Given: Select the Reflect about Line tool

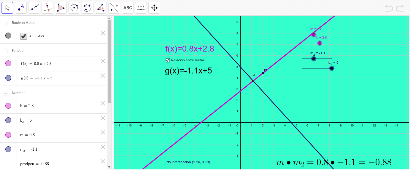Looking at the screenshot, I should coord(114,8).
